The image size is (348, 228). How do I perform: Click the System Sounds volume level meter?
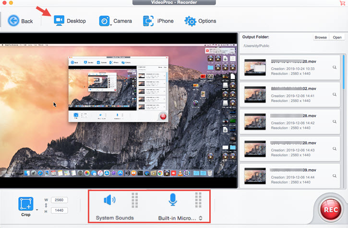coord(135,200)
